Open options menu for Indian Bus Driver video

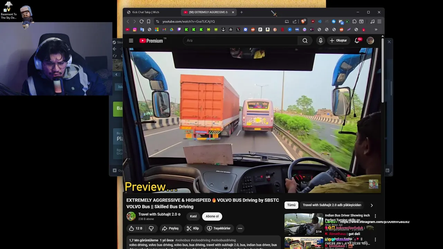point(375,216)
